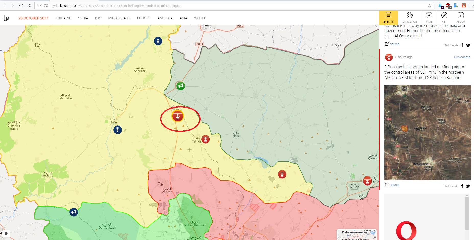The width and height of the screenshot is (474, 240).
Task: Select Middle East in the navigation menu
Action: coord(119,18)
